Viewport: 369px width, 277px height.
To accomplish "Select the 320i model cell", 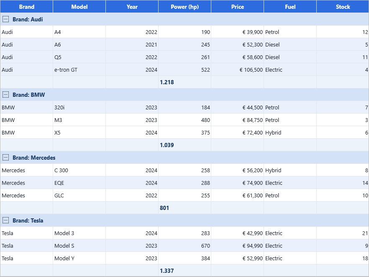I will pos(79,107).
